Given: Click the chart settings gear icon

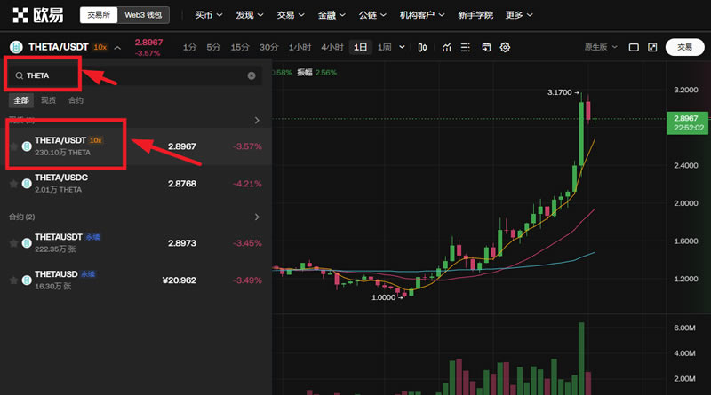Looking at the screenshot, I should click(x=506, y=47).
